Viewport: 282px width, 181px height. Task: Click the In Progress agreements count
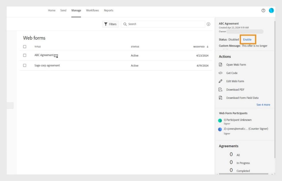click(231, 162)
